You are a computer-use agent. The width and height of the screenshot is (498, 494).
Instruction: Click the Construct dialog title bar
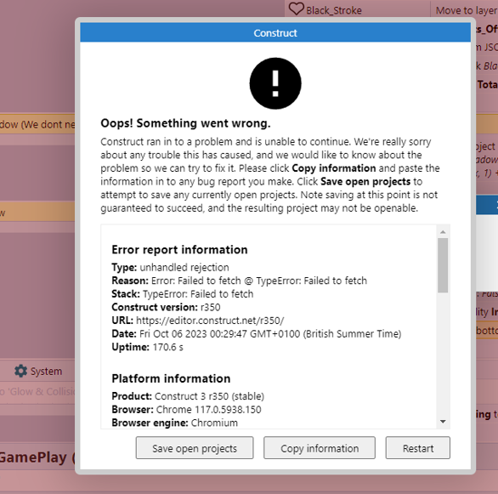(275, 32)
